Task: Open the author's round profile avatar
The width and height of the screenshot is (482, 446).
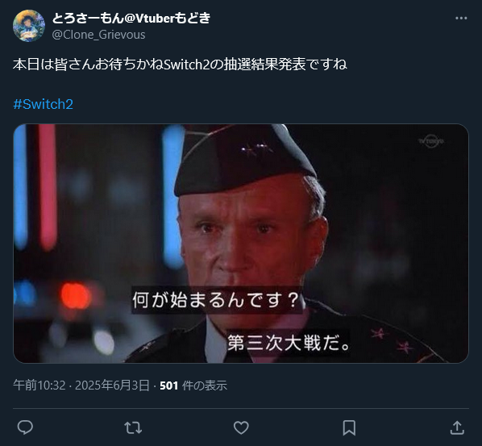Action: 29,26
